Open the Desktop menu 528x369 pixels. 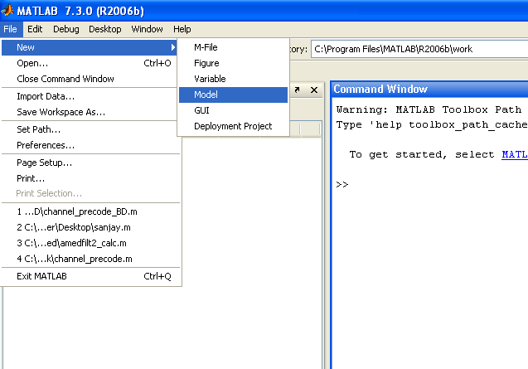point(105,29)
